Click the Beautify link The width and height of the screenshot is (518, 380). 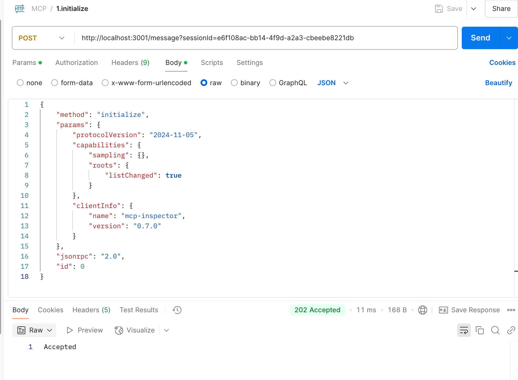pos(499,83)
